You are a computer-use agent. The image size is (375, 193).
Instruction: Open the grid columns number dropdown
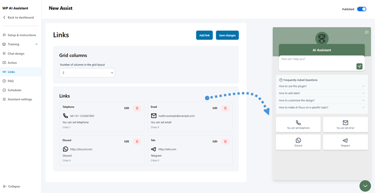[x=87, y=73]
